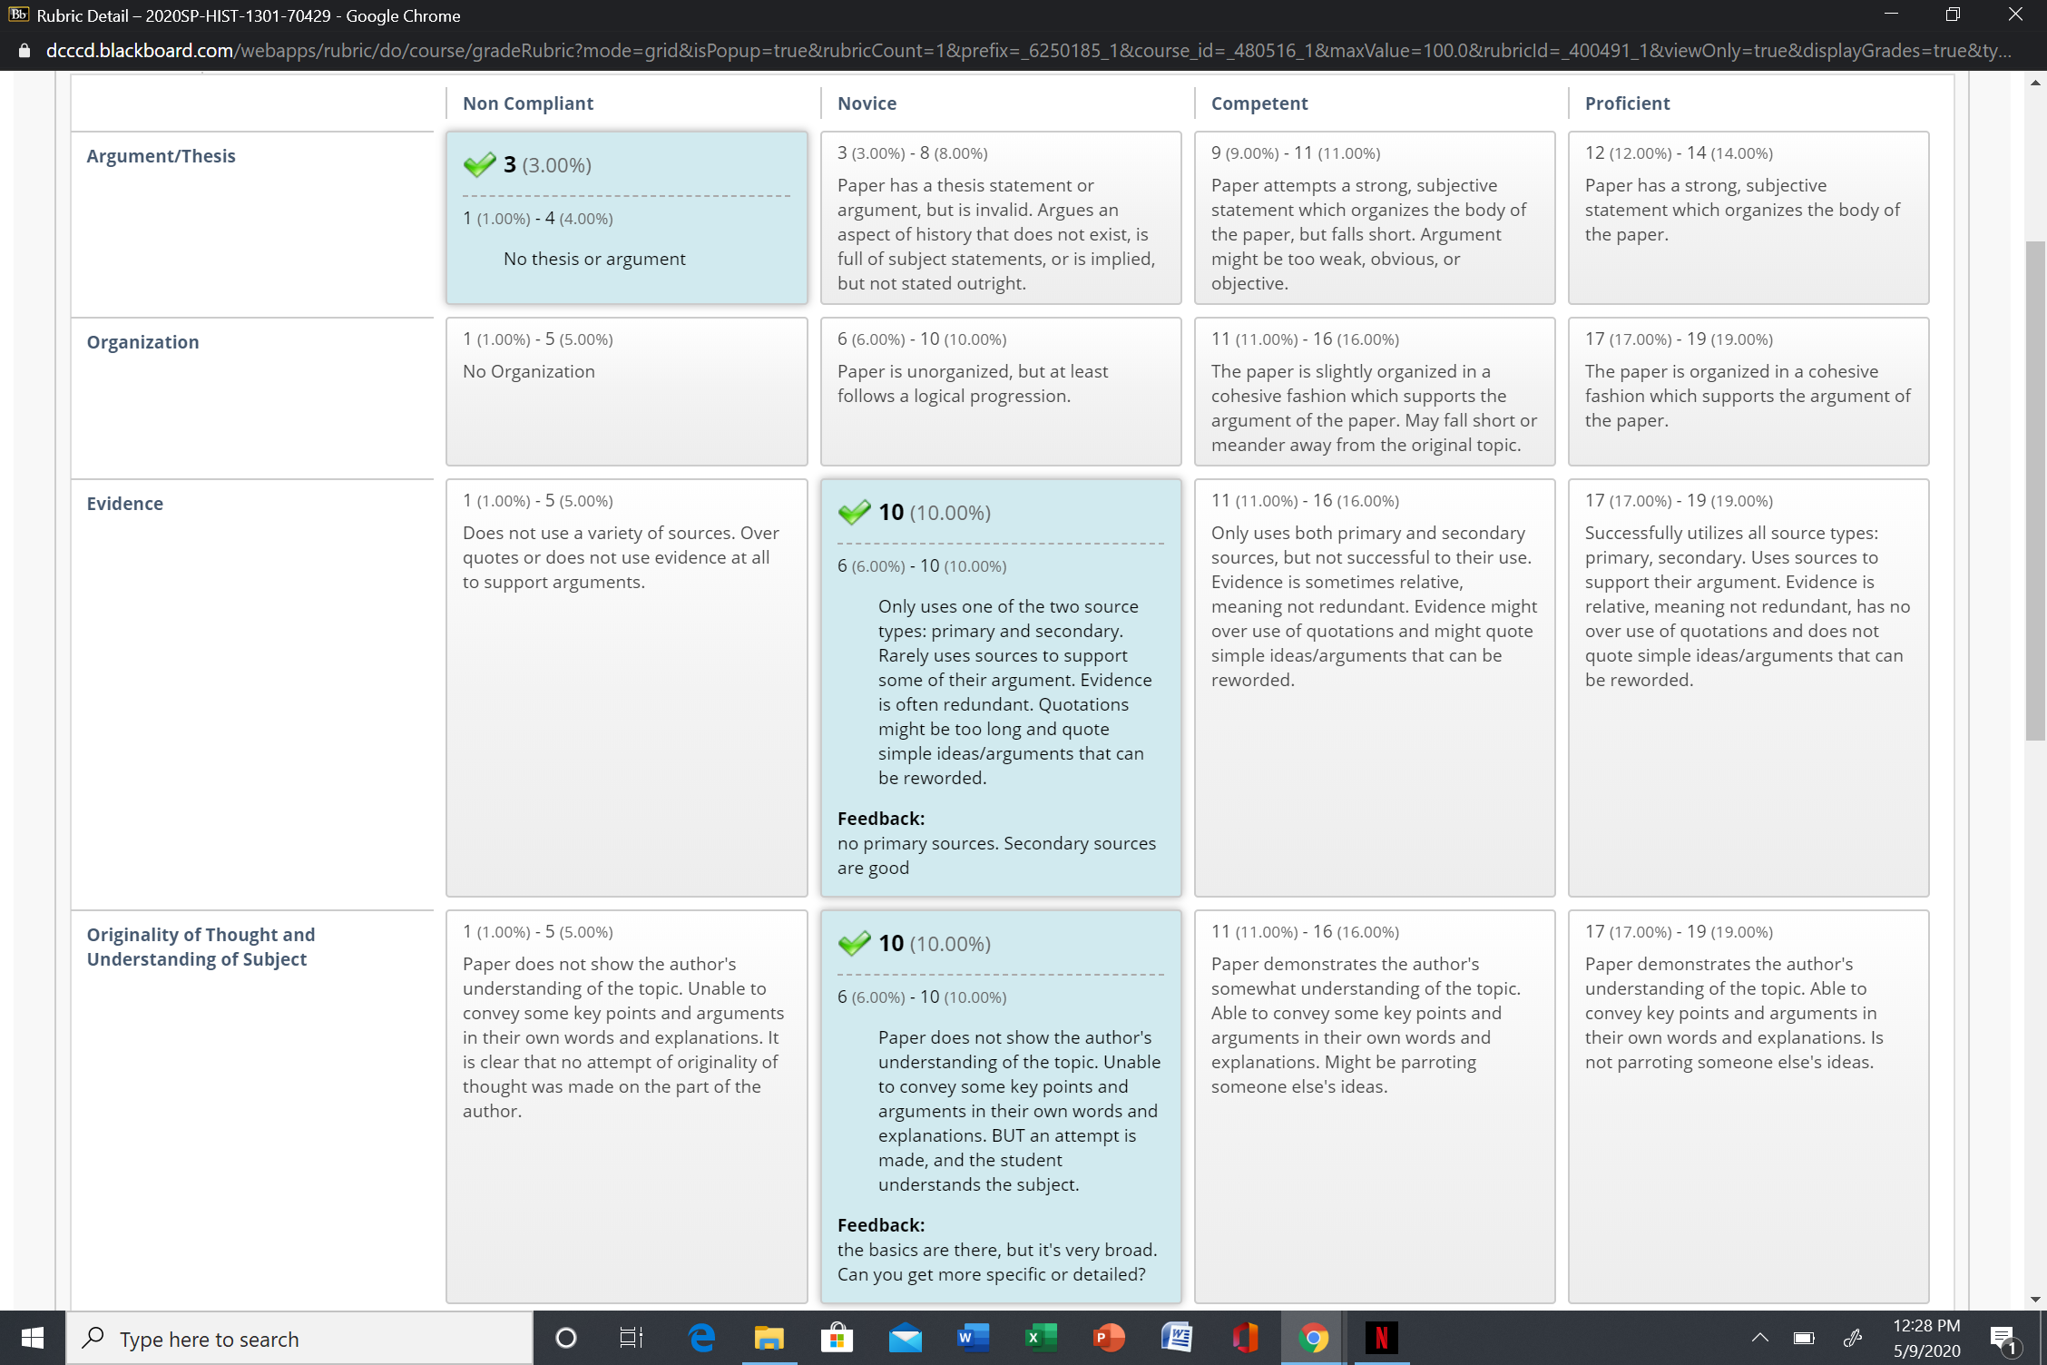Click the green checkmark in Originality Novice cell

854,943
